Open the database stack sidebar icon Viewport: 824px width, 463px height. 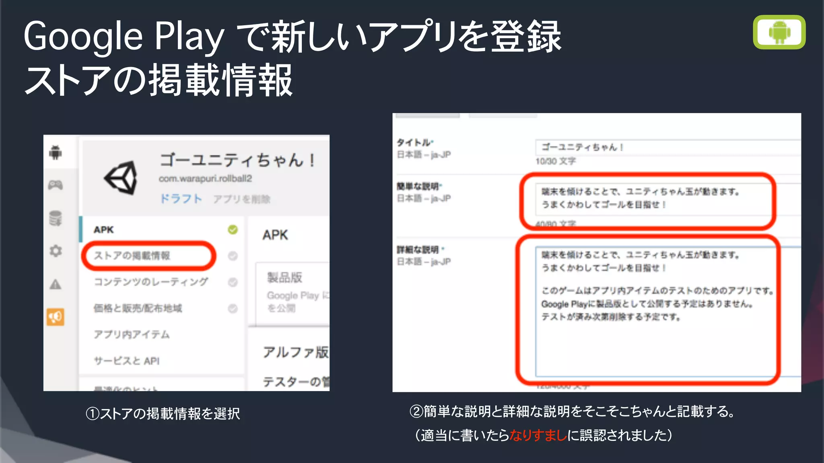click(x=56, y=218)
